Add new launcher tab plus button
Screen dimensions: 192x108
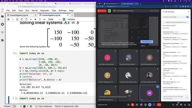(x=72, y=15)
